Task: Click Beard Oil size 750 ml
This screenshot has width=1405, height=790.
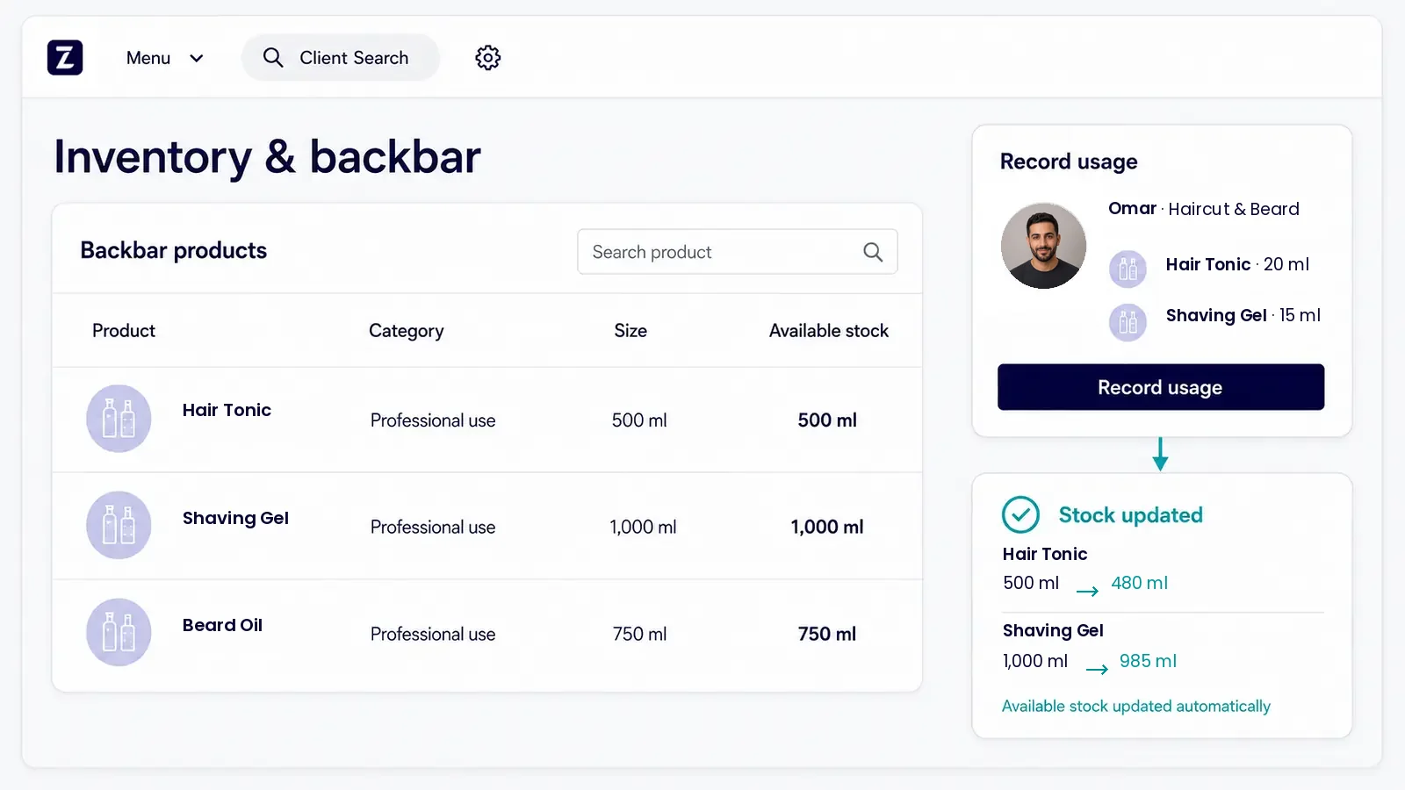Action: point(639,634)
